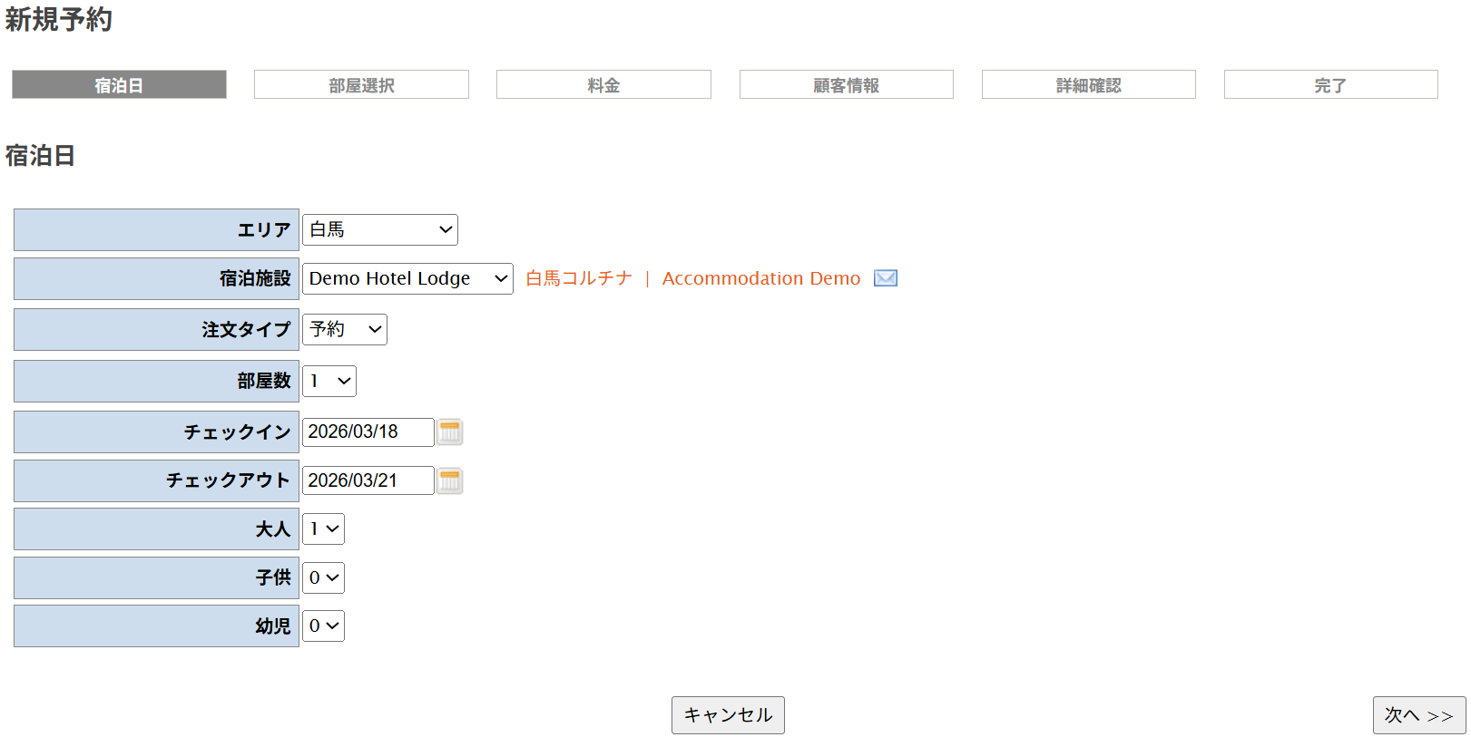Go to the 部屋選択 step tab
The image size is (1471, 737).
pos(361,85)
